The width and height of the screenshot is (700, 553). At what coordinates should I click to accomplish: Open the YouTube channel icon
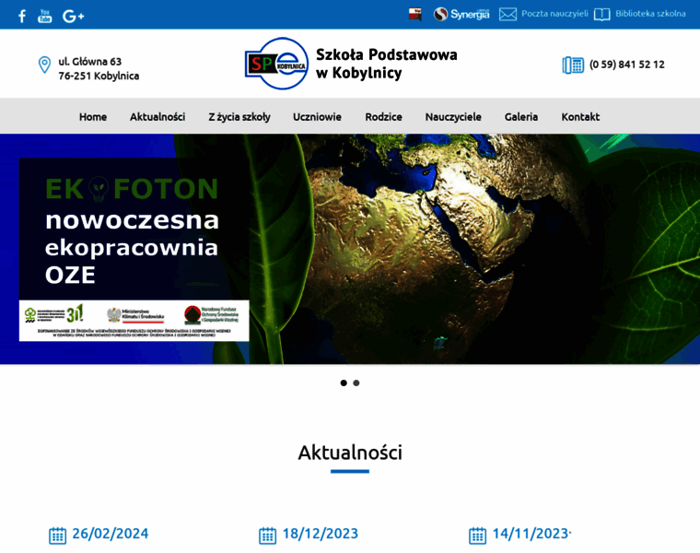point(44,16)
